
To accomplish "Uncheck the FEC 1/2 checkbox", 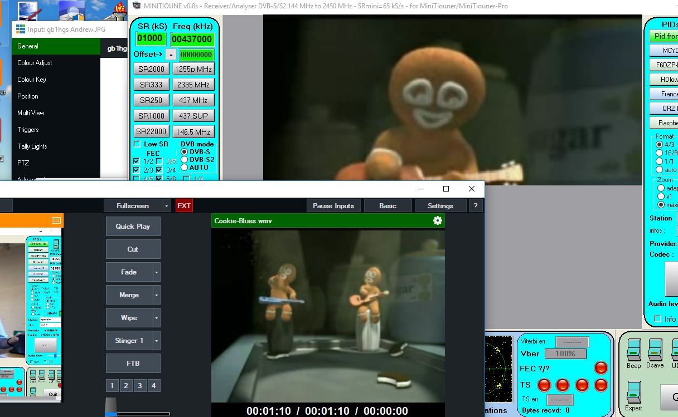I will (137, 161).
